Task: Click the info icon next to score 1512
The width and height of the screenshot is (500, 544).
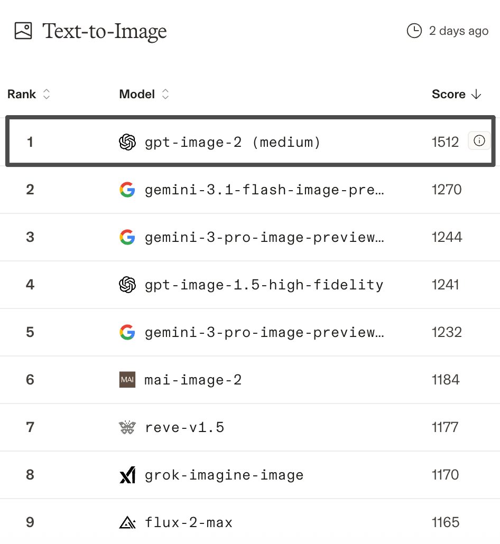Action: (x=479, y=141)
